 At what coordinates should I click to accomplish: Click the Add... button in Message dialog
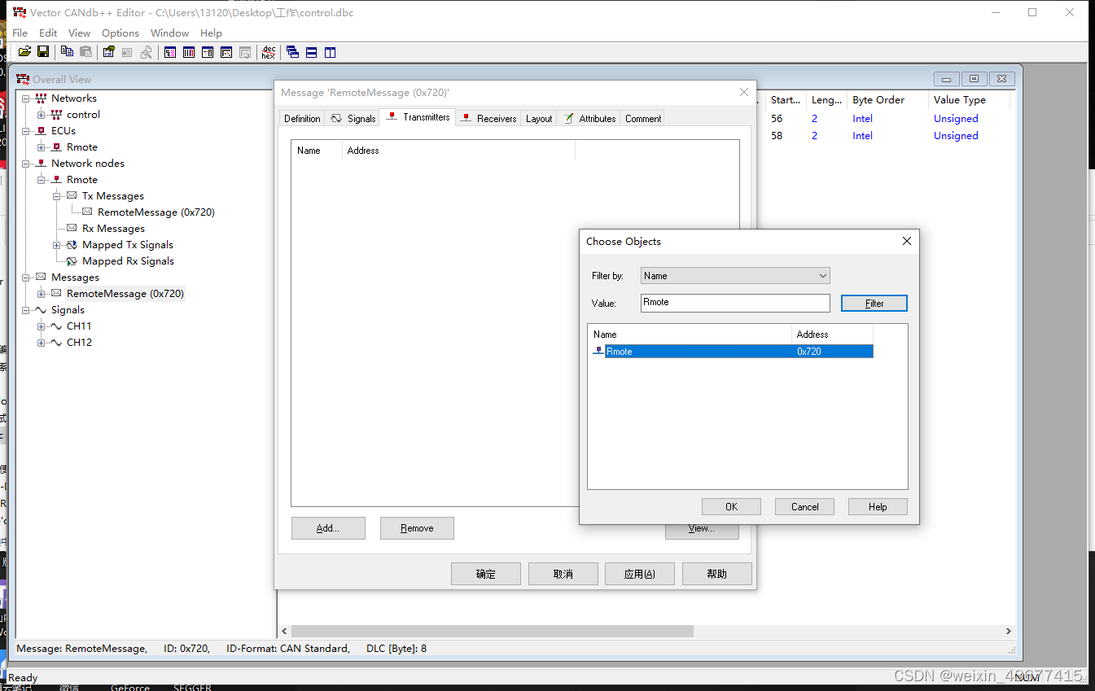[328, 528]
